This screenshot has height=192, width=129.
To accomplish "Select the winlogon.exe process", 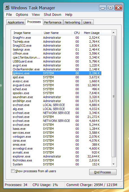I will point(57,137).
